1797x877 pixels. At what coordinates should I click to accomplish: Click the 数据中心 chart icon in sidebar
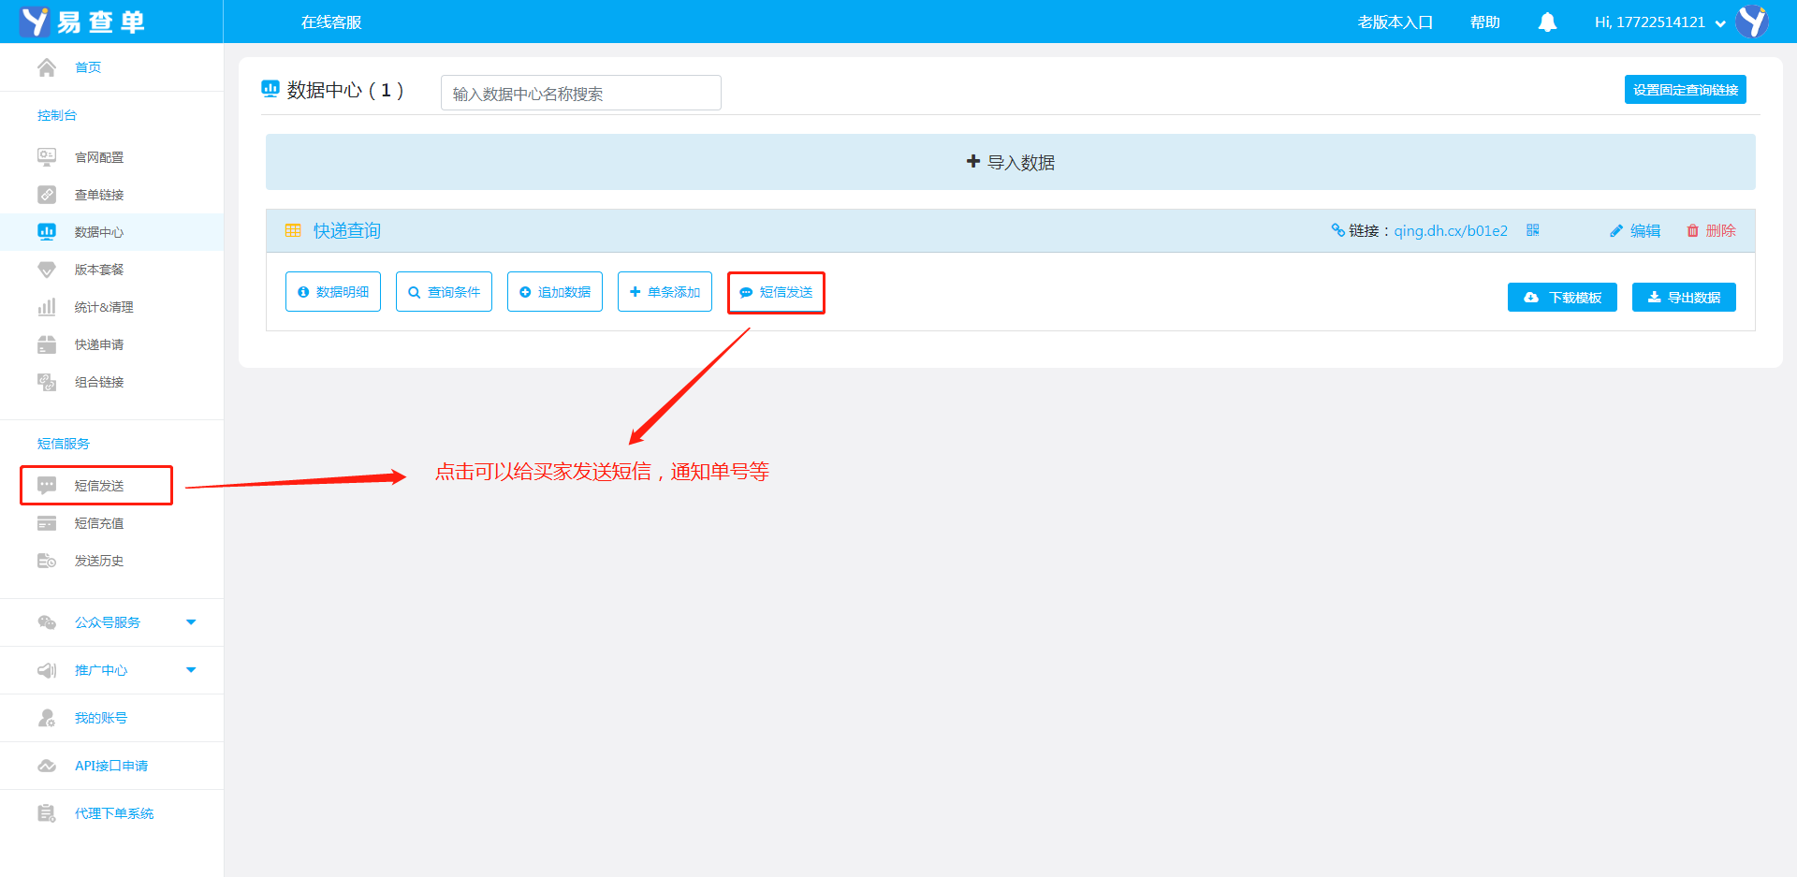click(47, 232)
